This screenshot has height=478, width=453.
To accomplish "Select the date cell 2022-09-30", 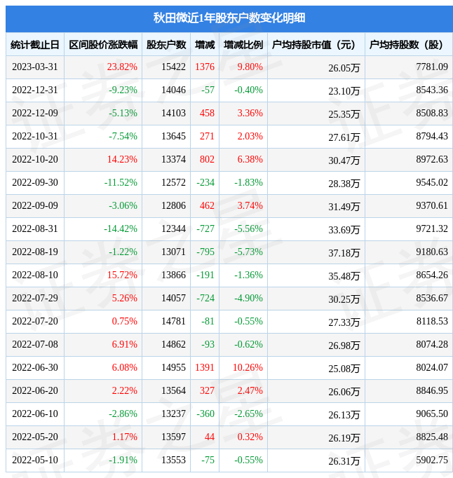I will tap(35, 183).
